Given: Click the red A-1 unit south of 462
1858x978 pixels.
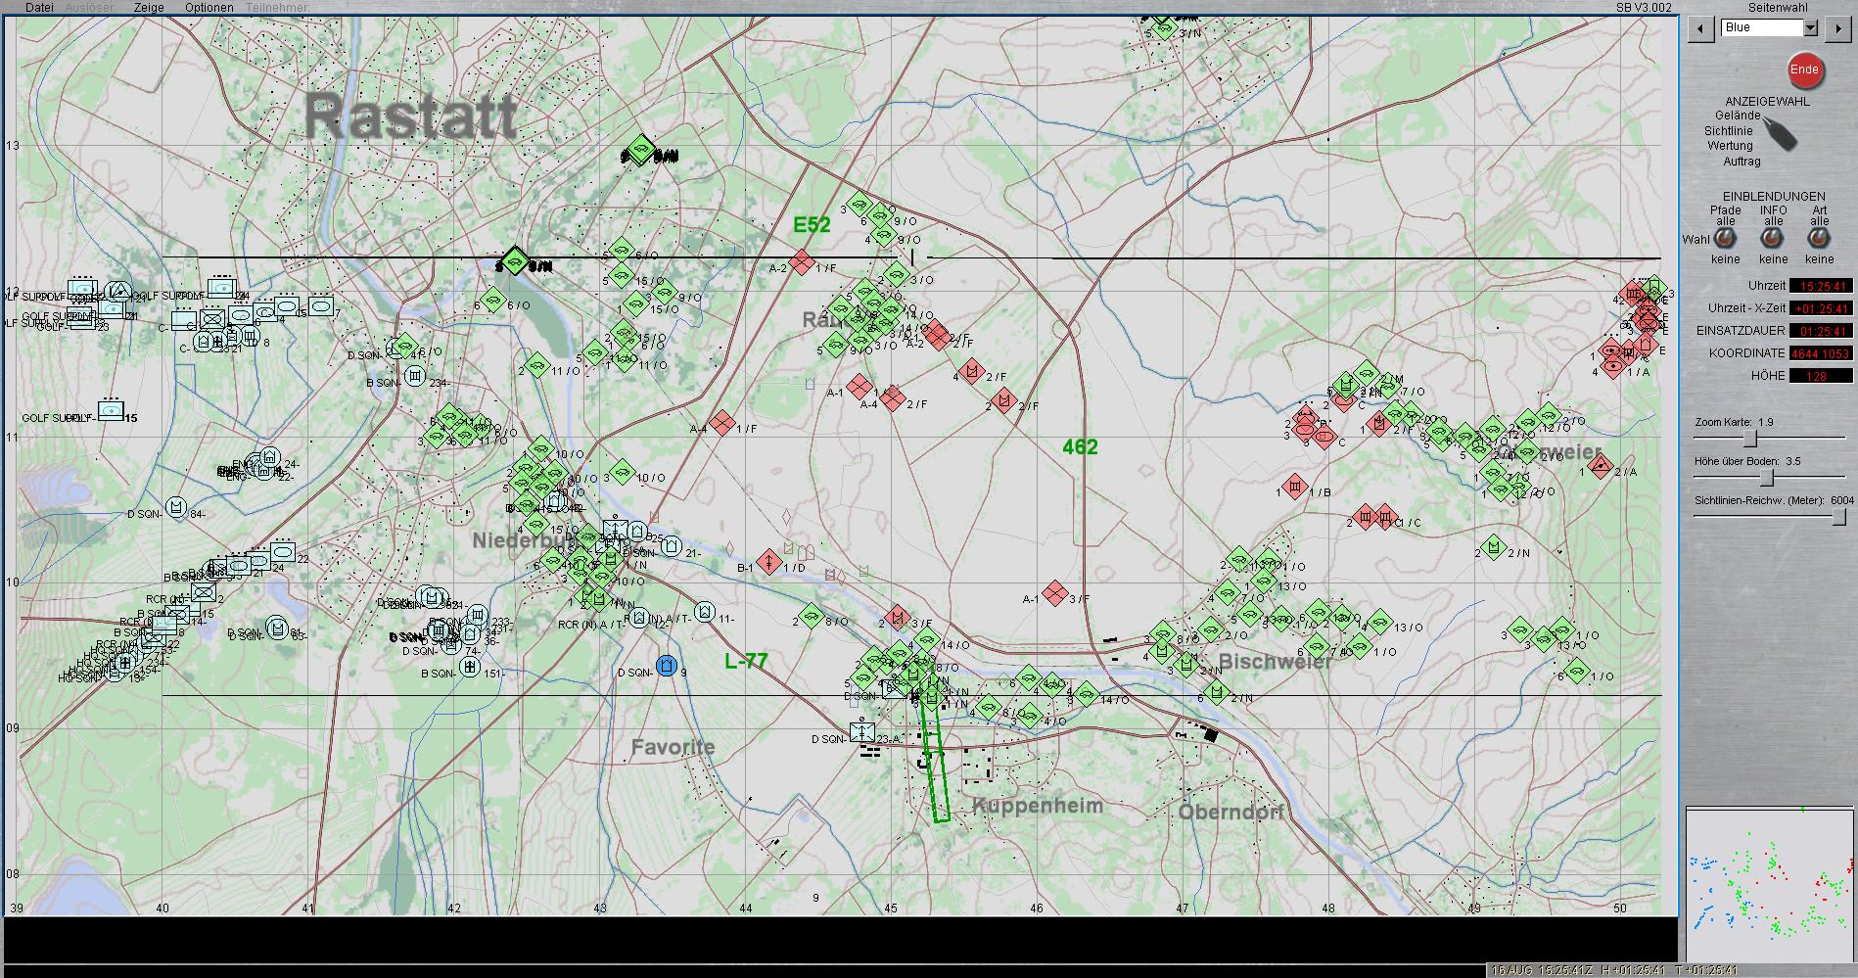Looking at the screenshot, I should [1053, 593].
